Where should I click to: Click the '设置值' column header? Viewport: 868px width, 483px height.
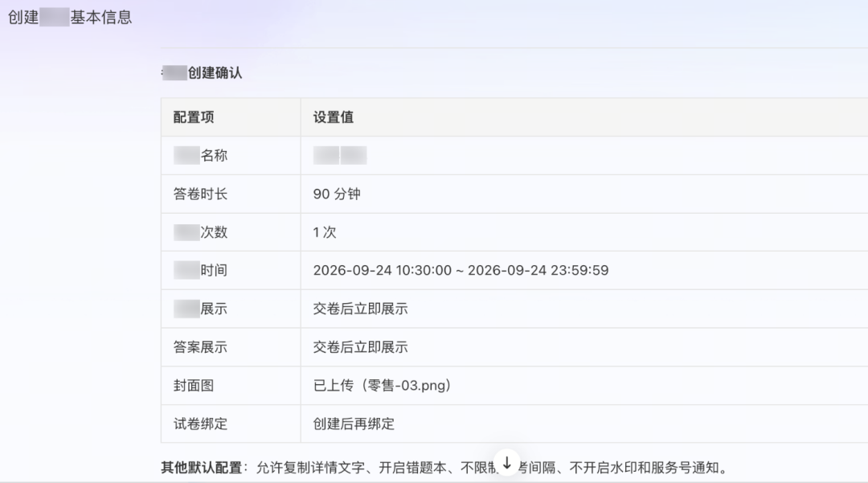pos(334,117)
